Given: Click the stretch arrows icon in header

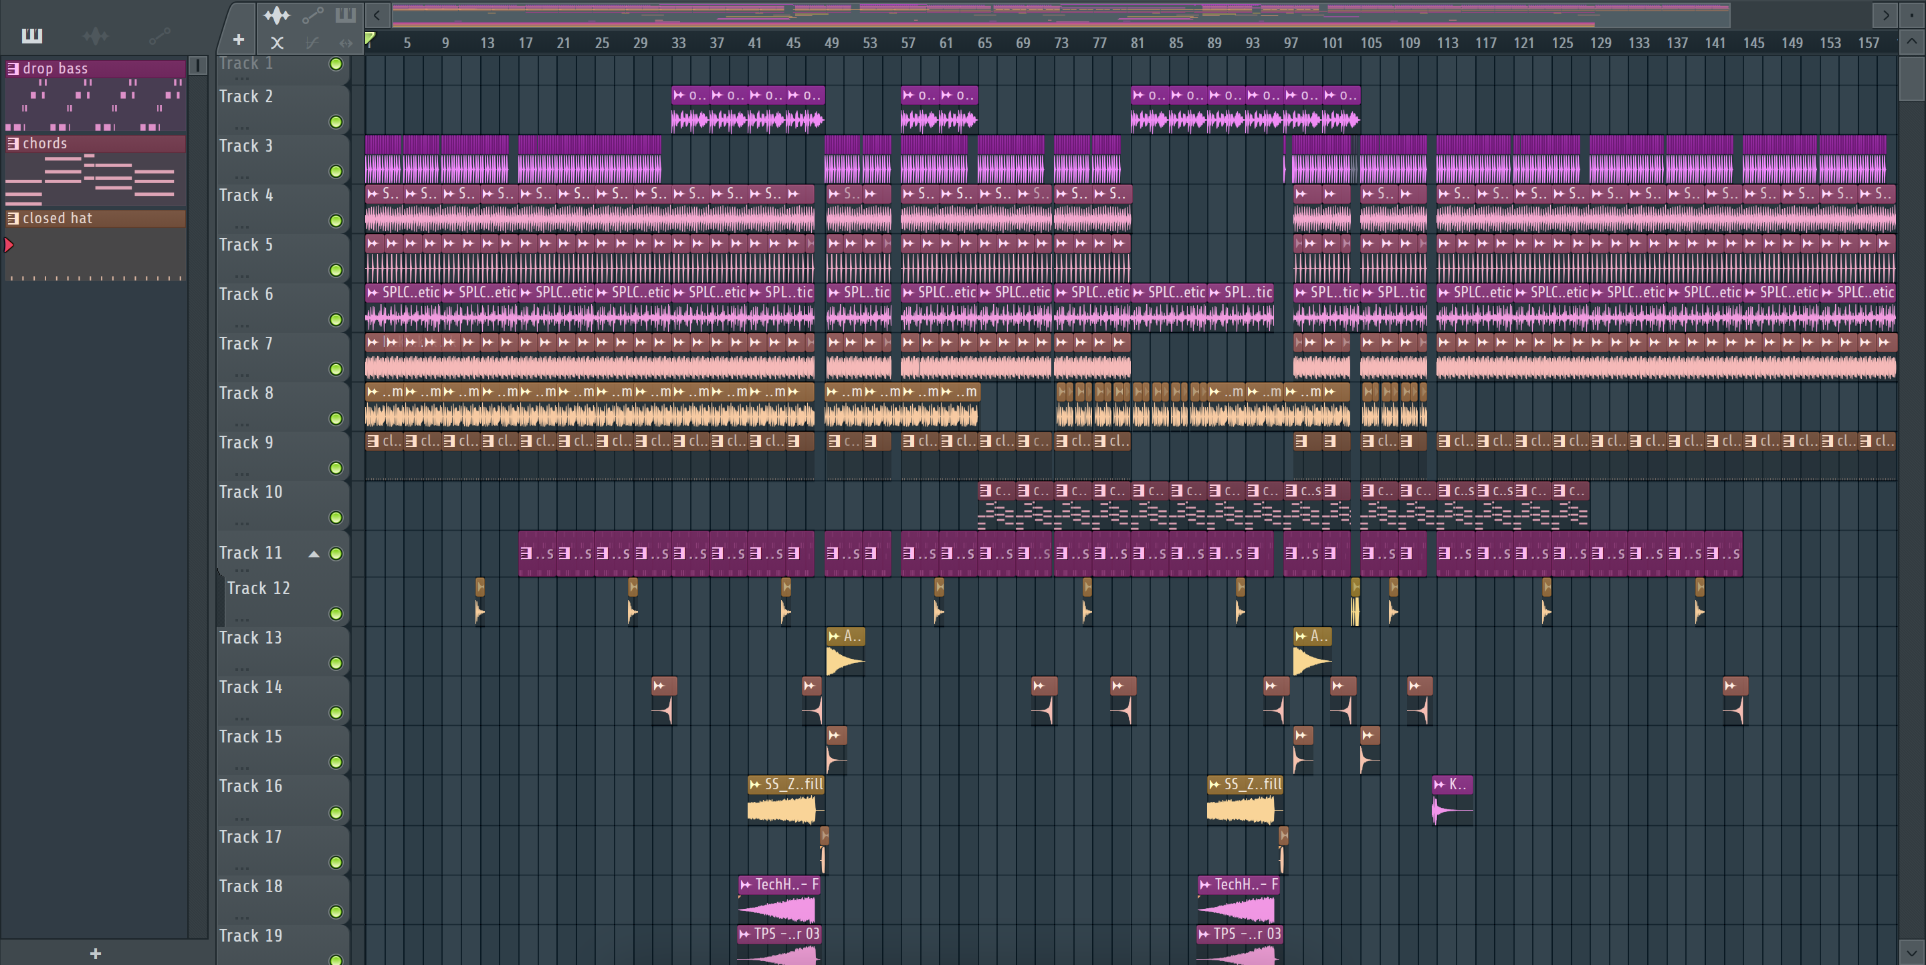Looking at the screenshot, I should [346, 43].
